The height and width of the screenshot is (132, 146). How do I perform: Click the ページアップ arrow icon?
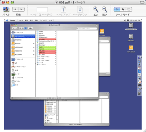point(63,9)
